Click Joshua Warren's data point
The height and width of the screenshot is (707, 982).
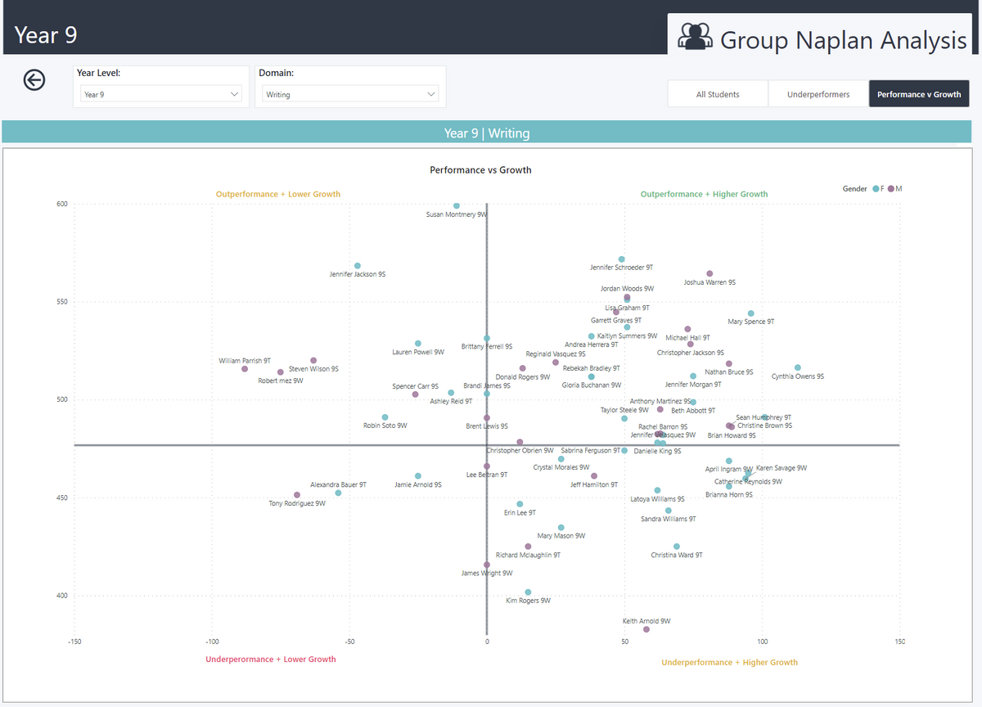[x=709, y=274]
